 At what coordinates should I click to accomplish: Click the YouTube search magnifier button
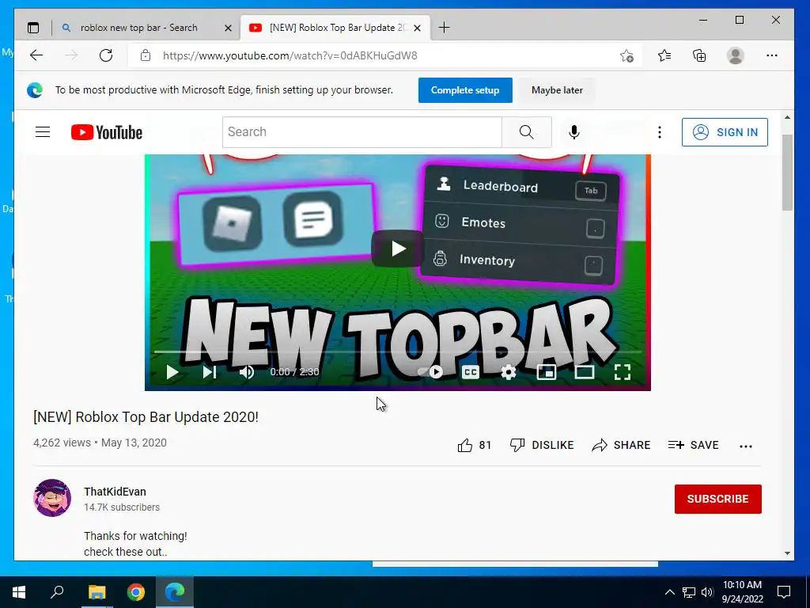point(526,132)
